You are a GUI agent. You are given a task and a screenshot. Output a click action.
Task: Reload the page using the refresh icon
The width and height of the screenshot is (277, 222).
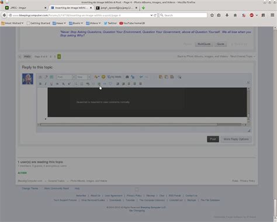155,15
